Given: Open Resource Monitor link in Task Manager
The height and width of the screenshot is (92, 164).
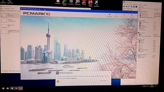Looking at the screenshot, I should (x=15, y=71).
